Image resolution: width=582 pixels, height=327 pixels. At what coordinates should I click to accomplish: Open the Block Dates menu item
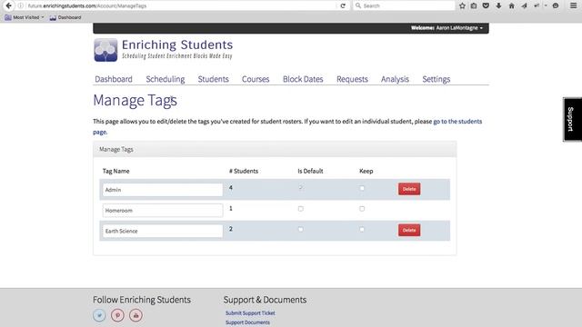tap(303, 79)
